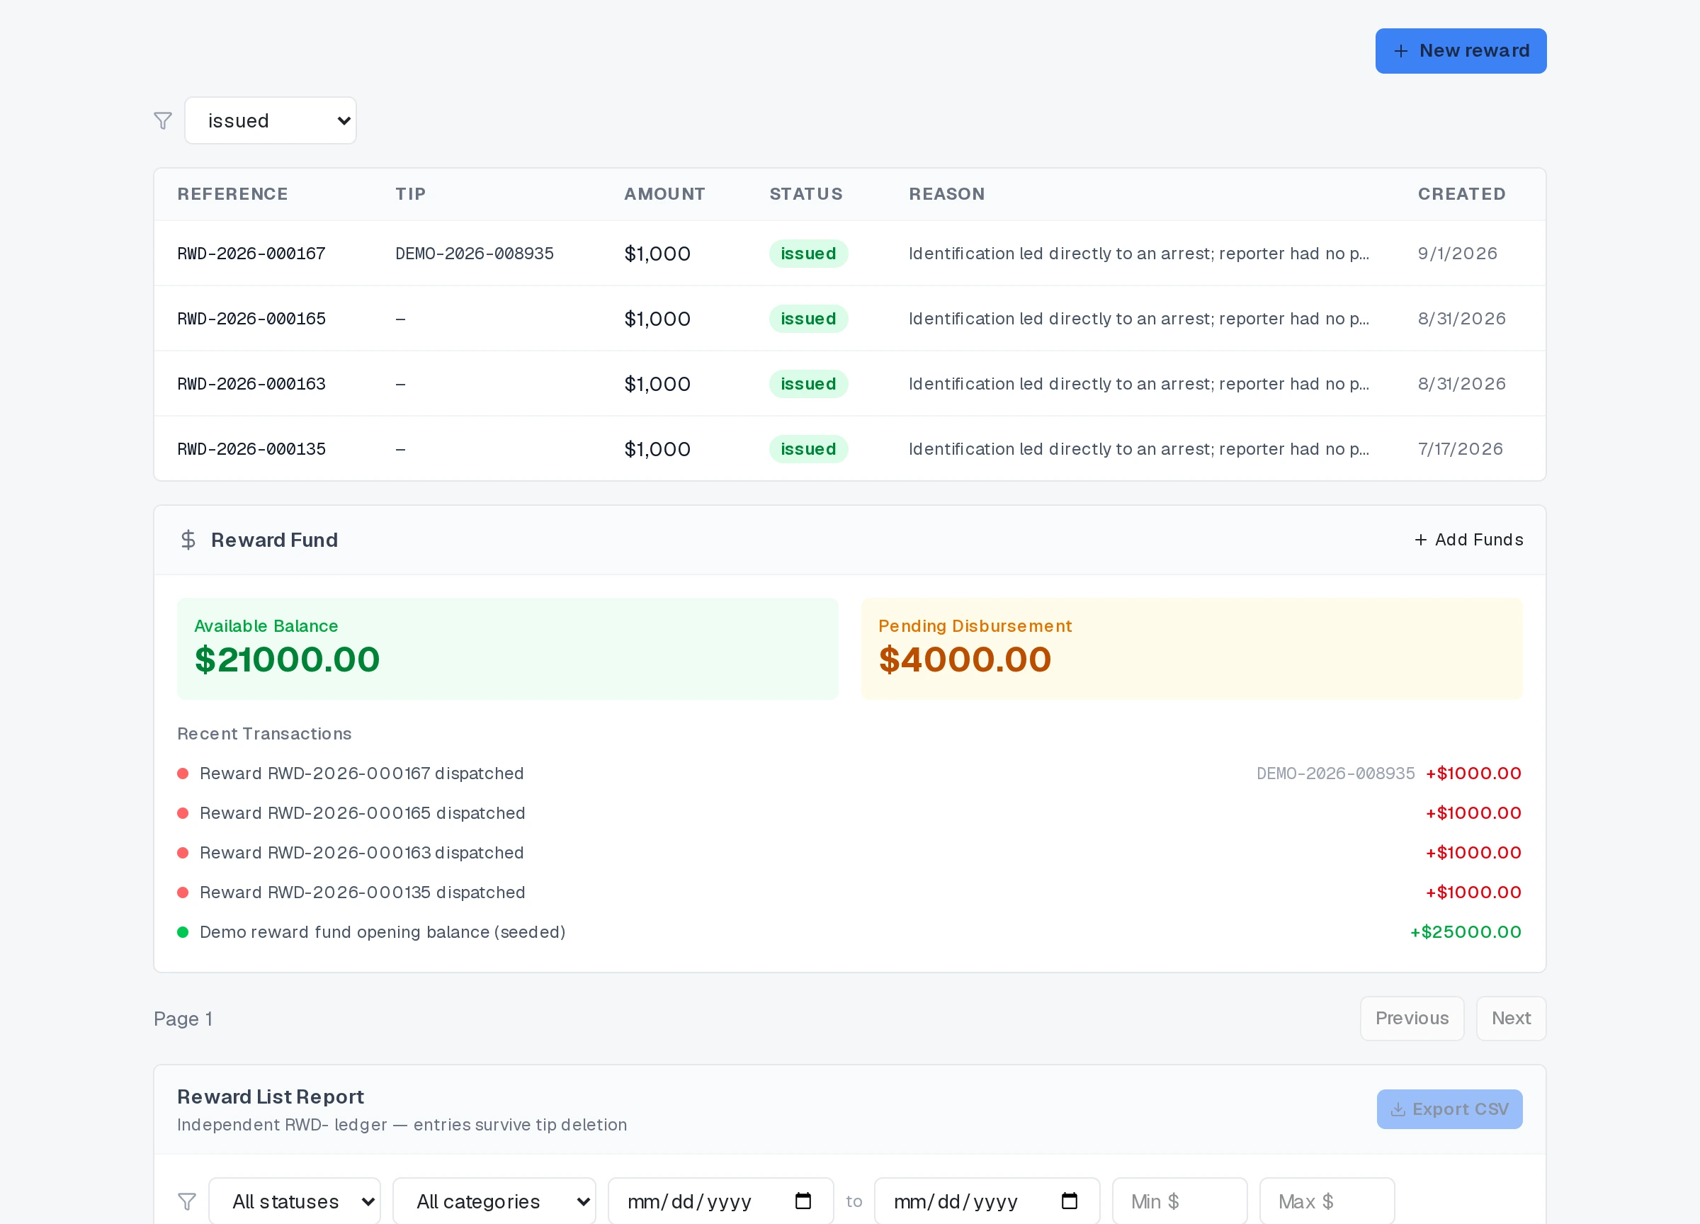The height and width of the screenshot is (1224, 1700).
Task: Click the red dot beside RWD-2026-000167 dispatched
Action: [183, 773]
